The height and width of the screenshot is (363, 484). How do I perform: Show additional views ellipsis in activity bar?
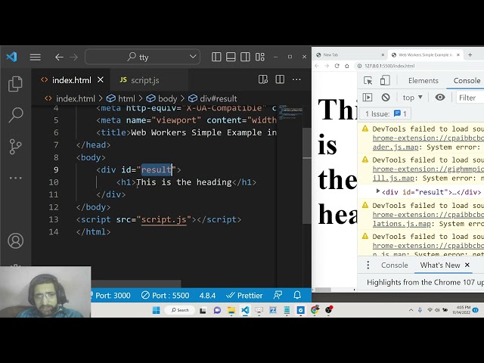(15, 178)
